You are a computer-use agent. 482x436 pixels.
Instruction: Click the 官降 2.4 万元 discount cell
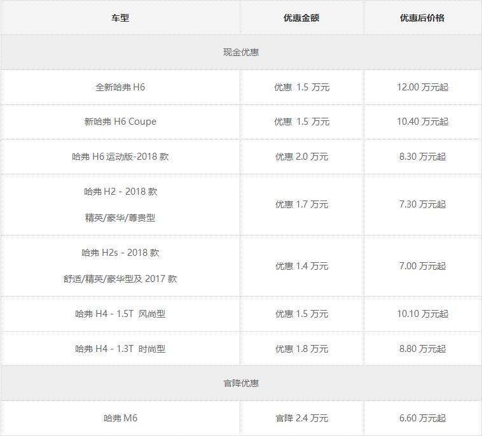point(301,418)
